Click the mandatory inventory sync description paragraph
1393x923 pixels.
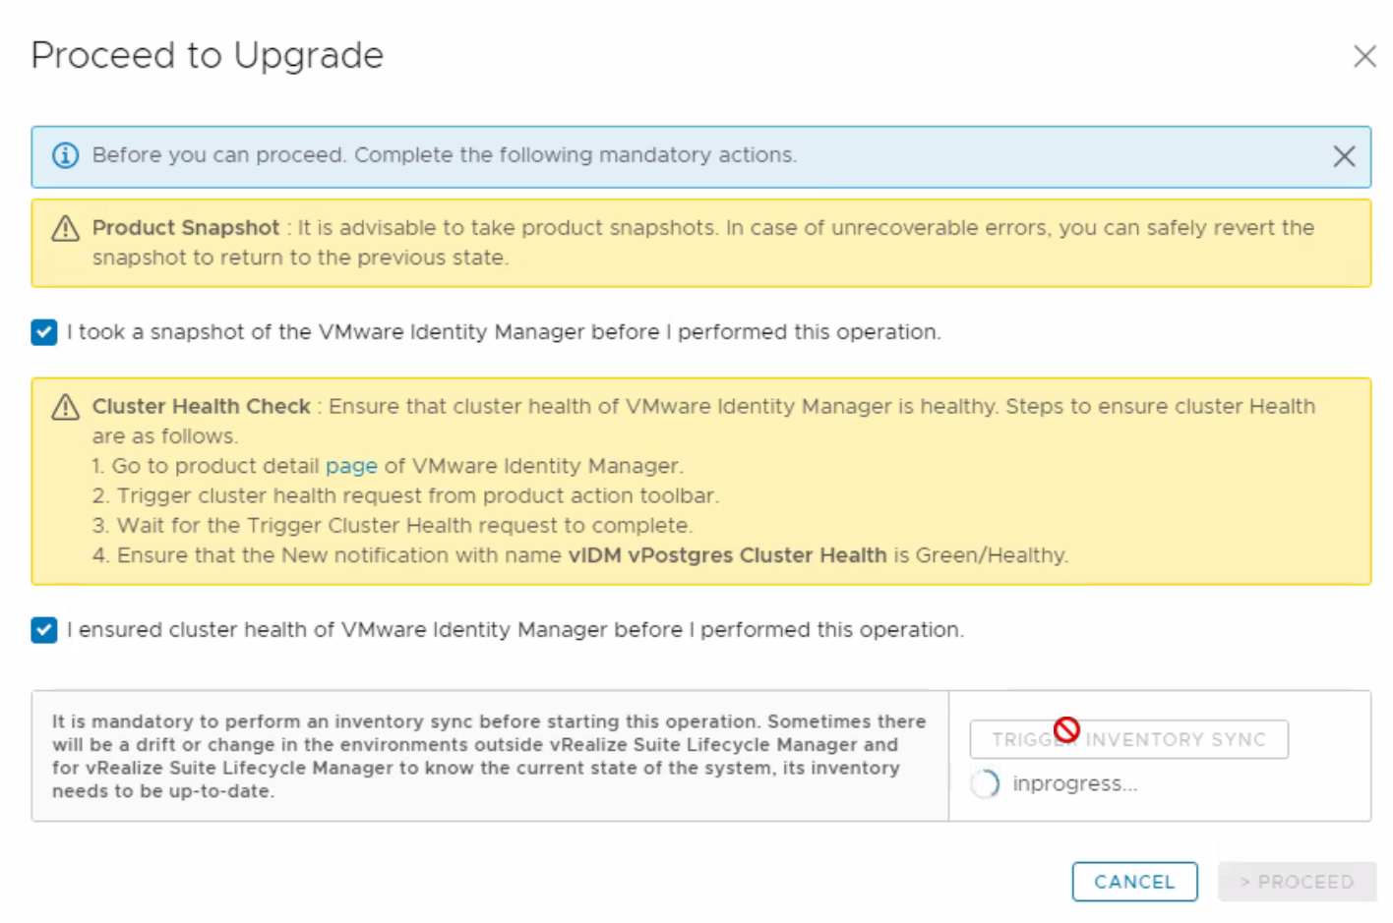[x=489, y=756]
